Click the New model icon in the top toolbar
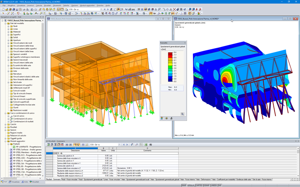 pos(3,9)
